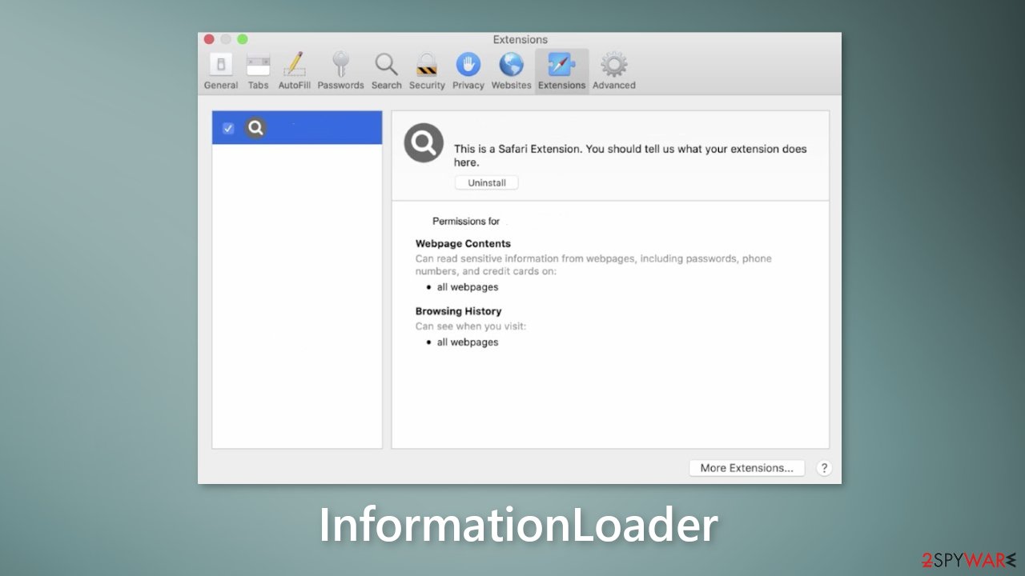The image size is (1025, 576).
Task: Click the Uninstall button
Action: point(487,182)
